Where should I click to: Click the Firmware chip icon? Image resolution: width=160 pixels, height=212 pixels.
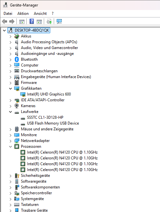click(17, 83)
